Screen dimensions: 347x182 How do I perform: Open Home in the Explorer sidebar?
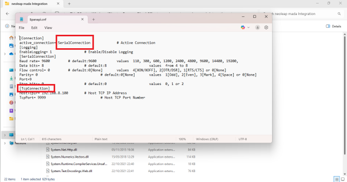(x=11, y=38)
